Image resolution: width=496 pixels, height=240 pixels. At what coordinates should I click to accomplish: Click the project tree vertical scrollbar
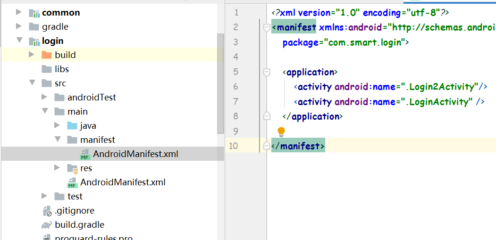pyautogui.click(x=220, y=83)
